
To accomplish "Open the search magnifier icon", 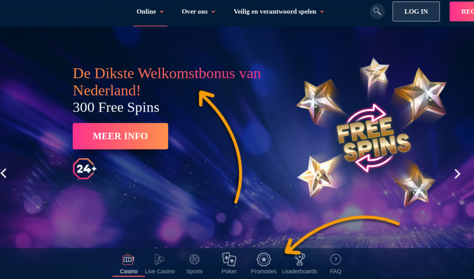I will 377,11.
